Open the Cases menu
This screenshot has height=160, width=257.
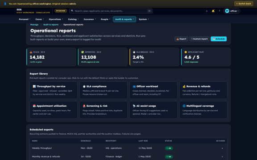coord(40,19)
